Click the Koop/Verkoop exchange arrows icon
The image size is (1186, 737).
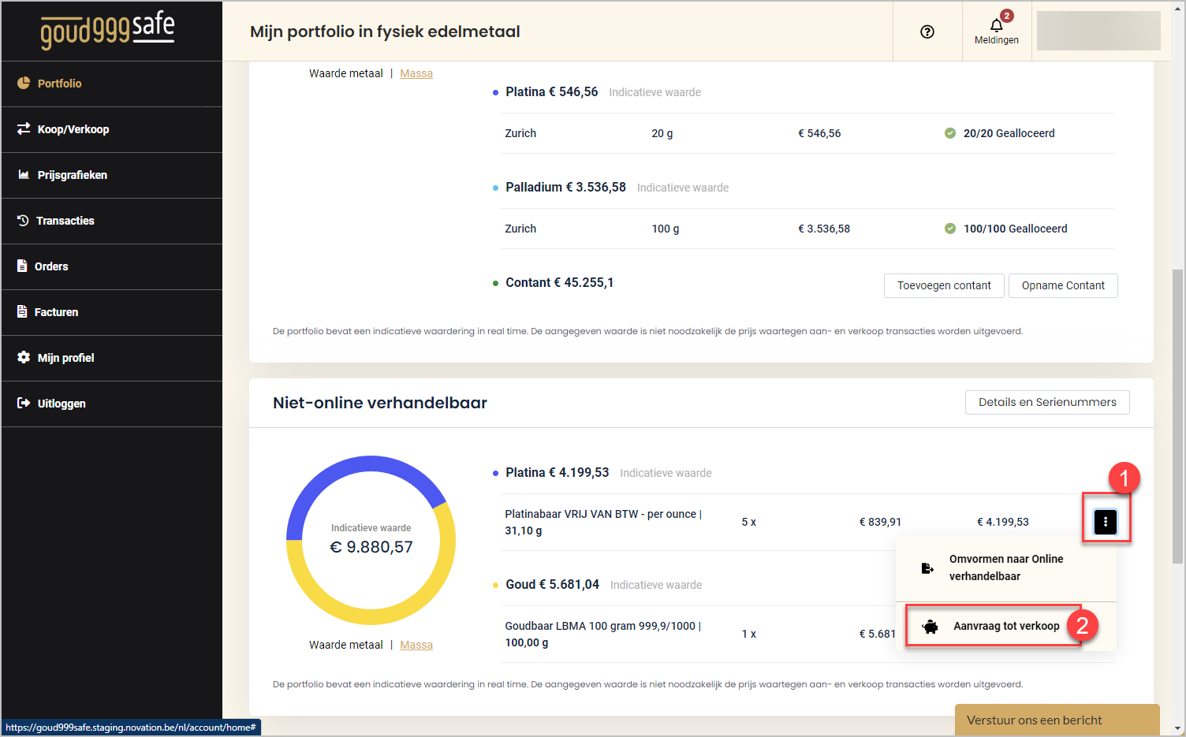[x=24, y=128]
